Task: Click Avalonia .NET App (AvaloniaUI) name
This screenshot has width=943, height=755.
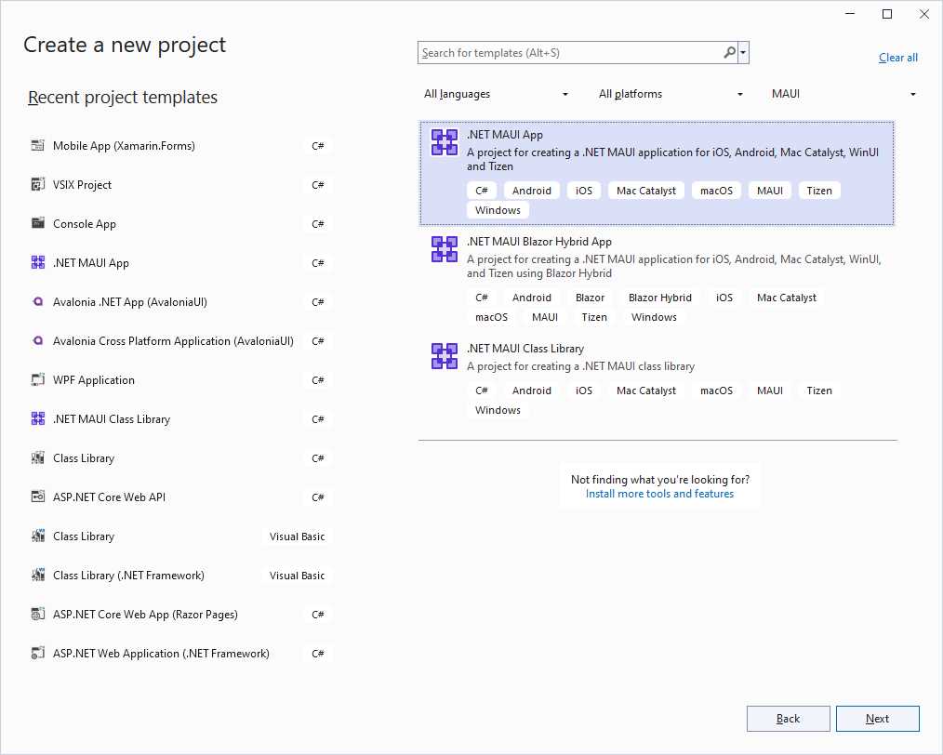Action: (x=130, y=302)
